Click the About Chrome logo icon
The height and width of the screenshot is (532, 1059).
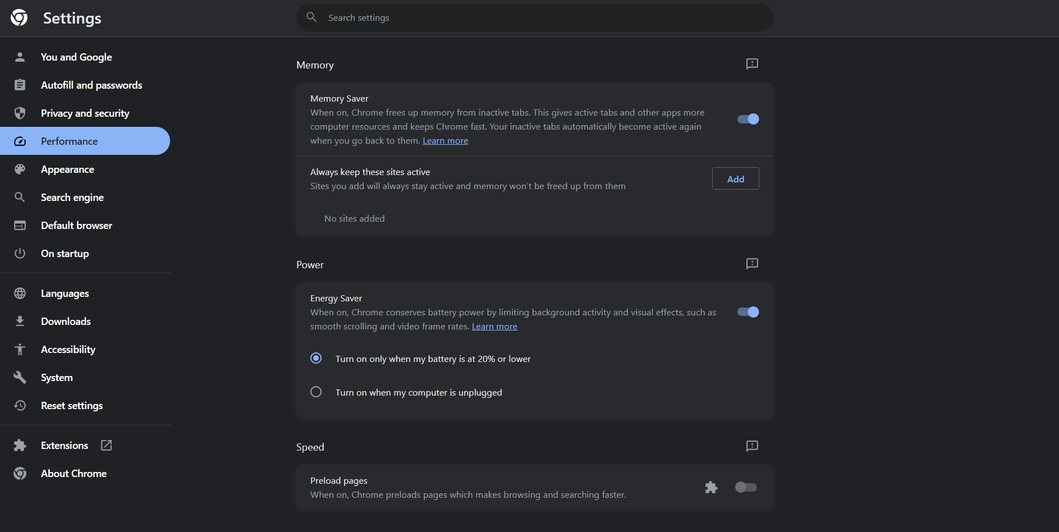(20, 473)
